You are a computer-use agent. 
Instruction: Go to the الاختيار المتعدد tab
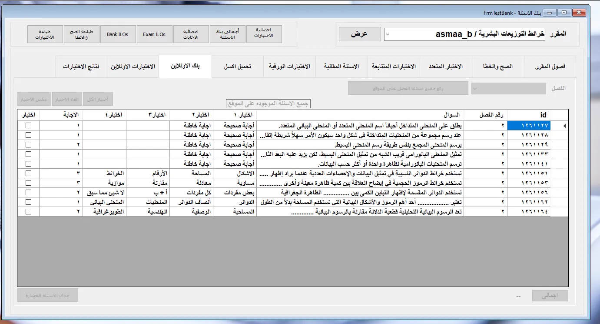(x=446, y=67)
